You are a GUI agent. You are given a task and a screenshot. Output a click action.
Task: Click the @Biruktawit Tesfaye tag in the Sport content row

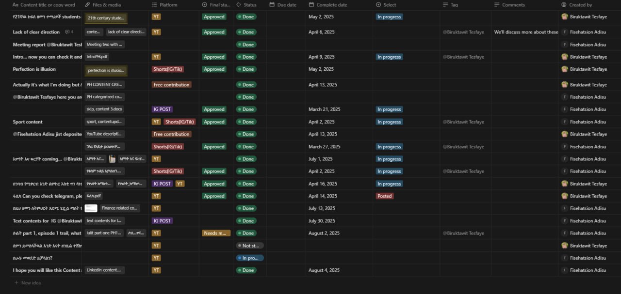point(463,122)
